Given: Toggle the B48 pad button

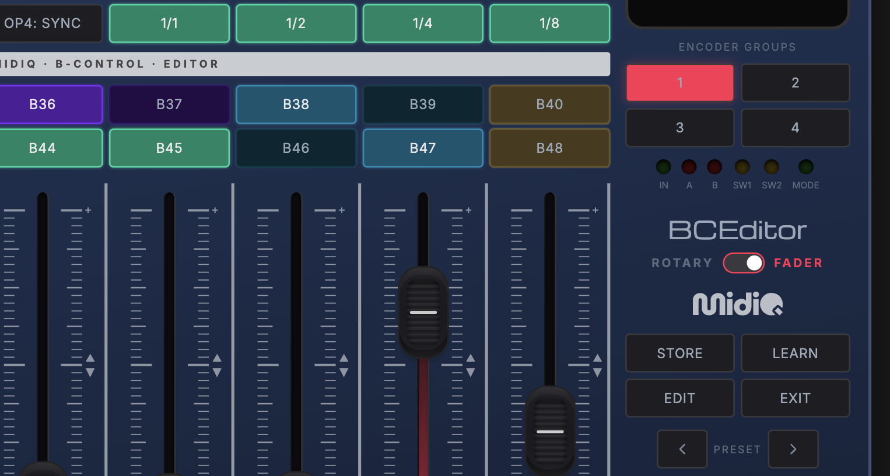Looking at the screenshot, I should point(550,148).
